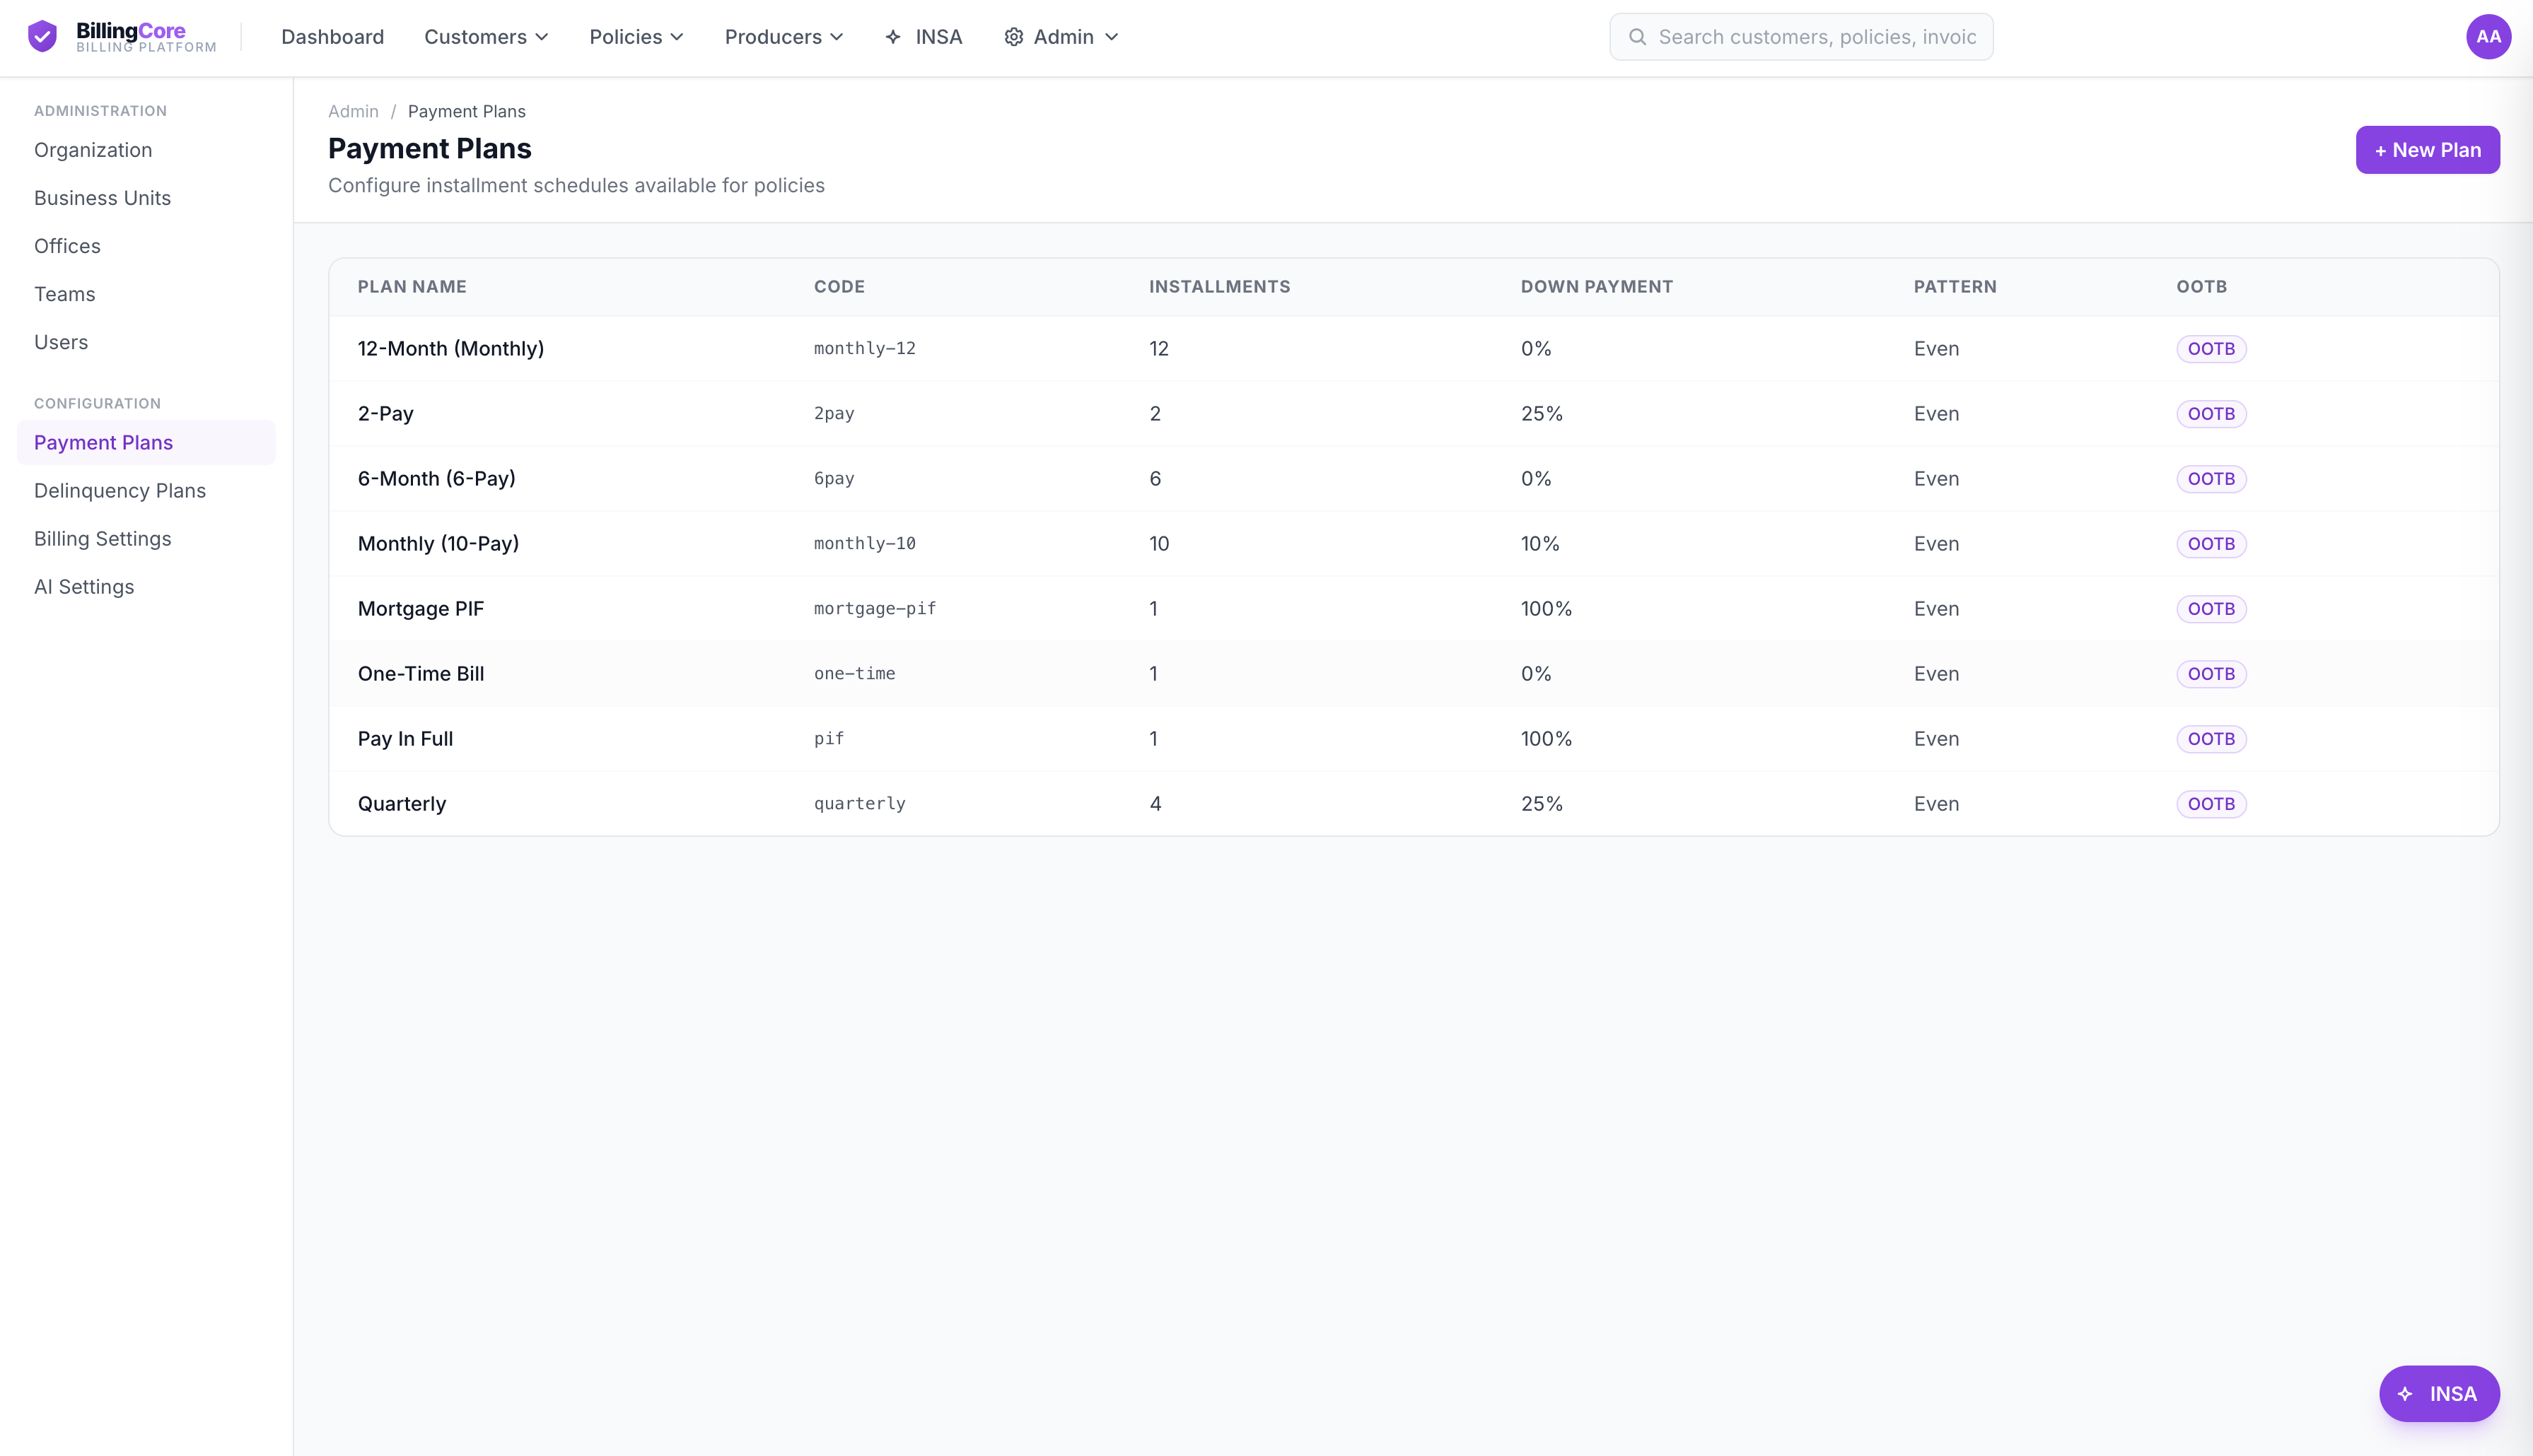
Task: Open the 12-Month (Monthly) plan row
Action: pyautogui.click(x=1414, y=348)
